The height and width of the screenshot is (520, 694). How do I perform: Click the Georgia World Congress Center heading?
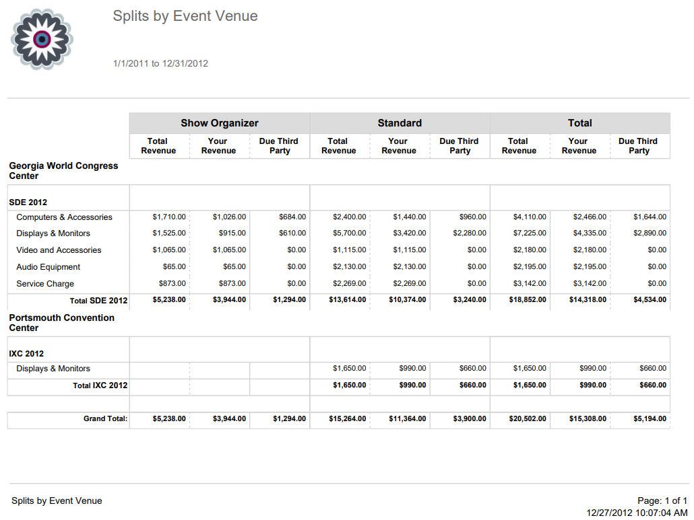[63, 170]
